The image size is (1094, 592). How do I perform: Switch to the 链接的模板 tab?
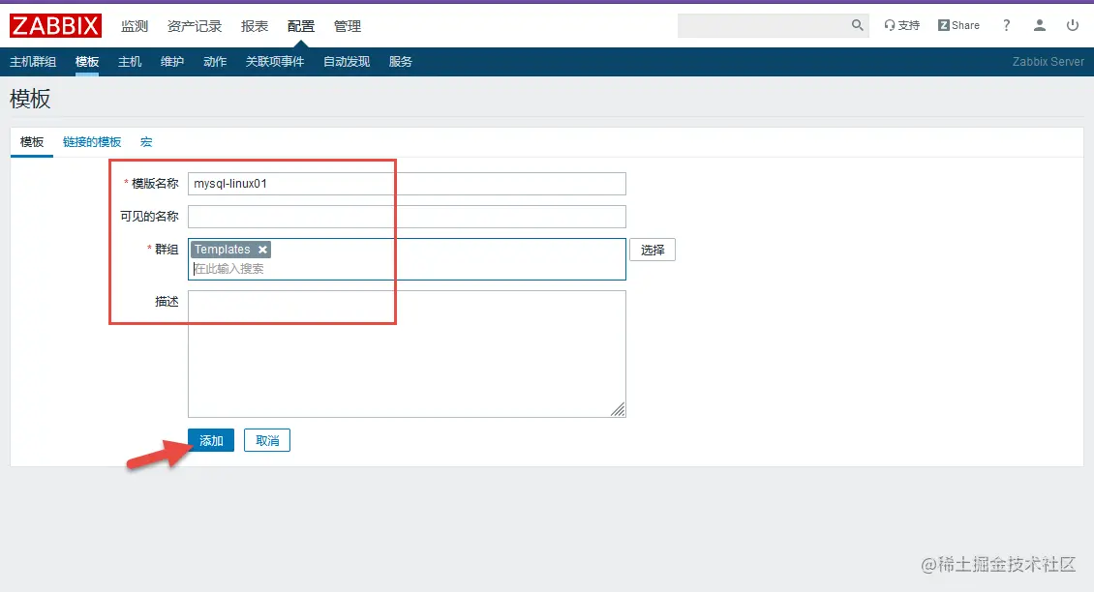coord(92,142)
